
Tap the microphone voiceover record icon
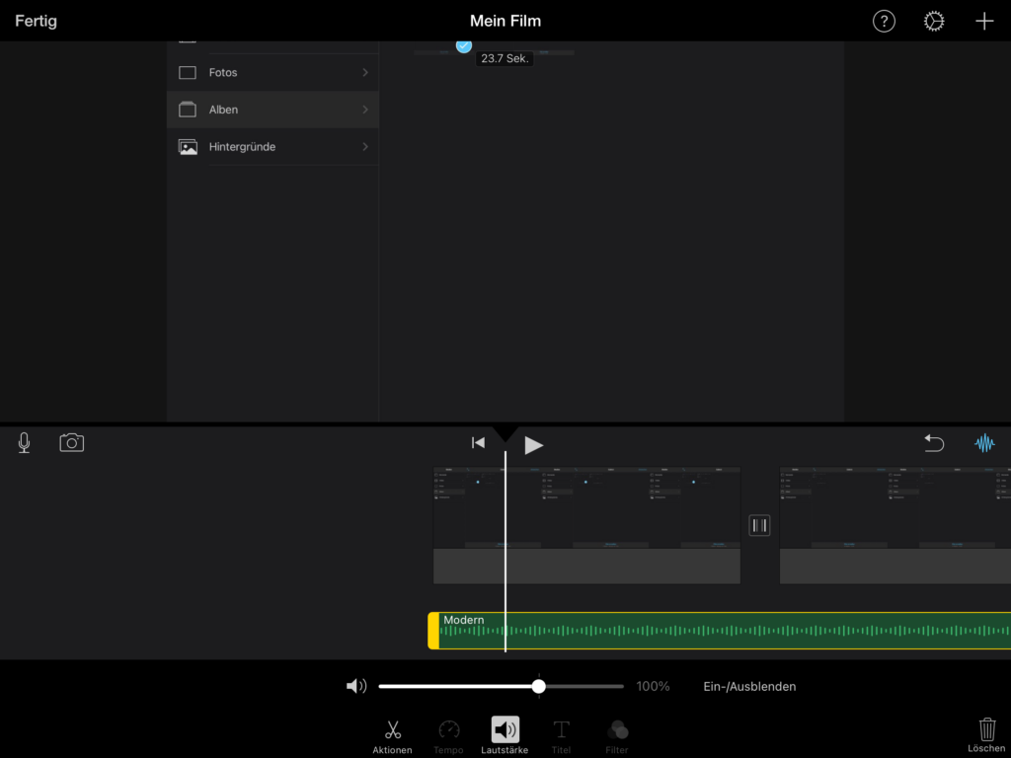pyautogui.click(x=24, y=443)
